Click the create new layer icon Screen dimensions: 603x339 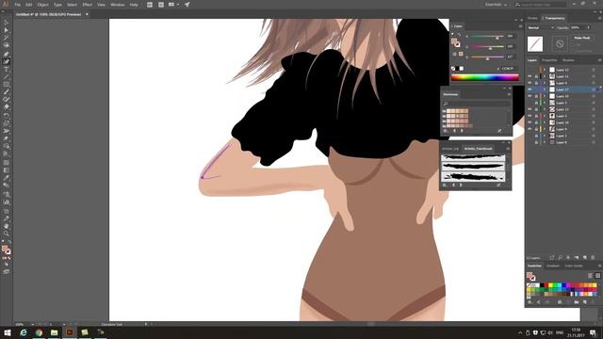pos(584,257)
